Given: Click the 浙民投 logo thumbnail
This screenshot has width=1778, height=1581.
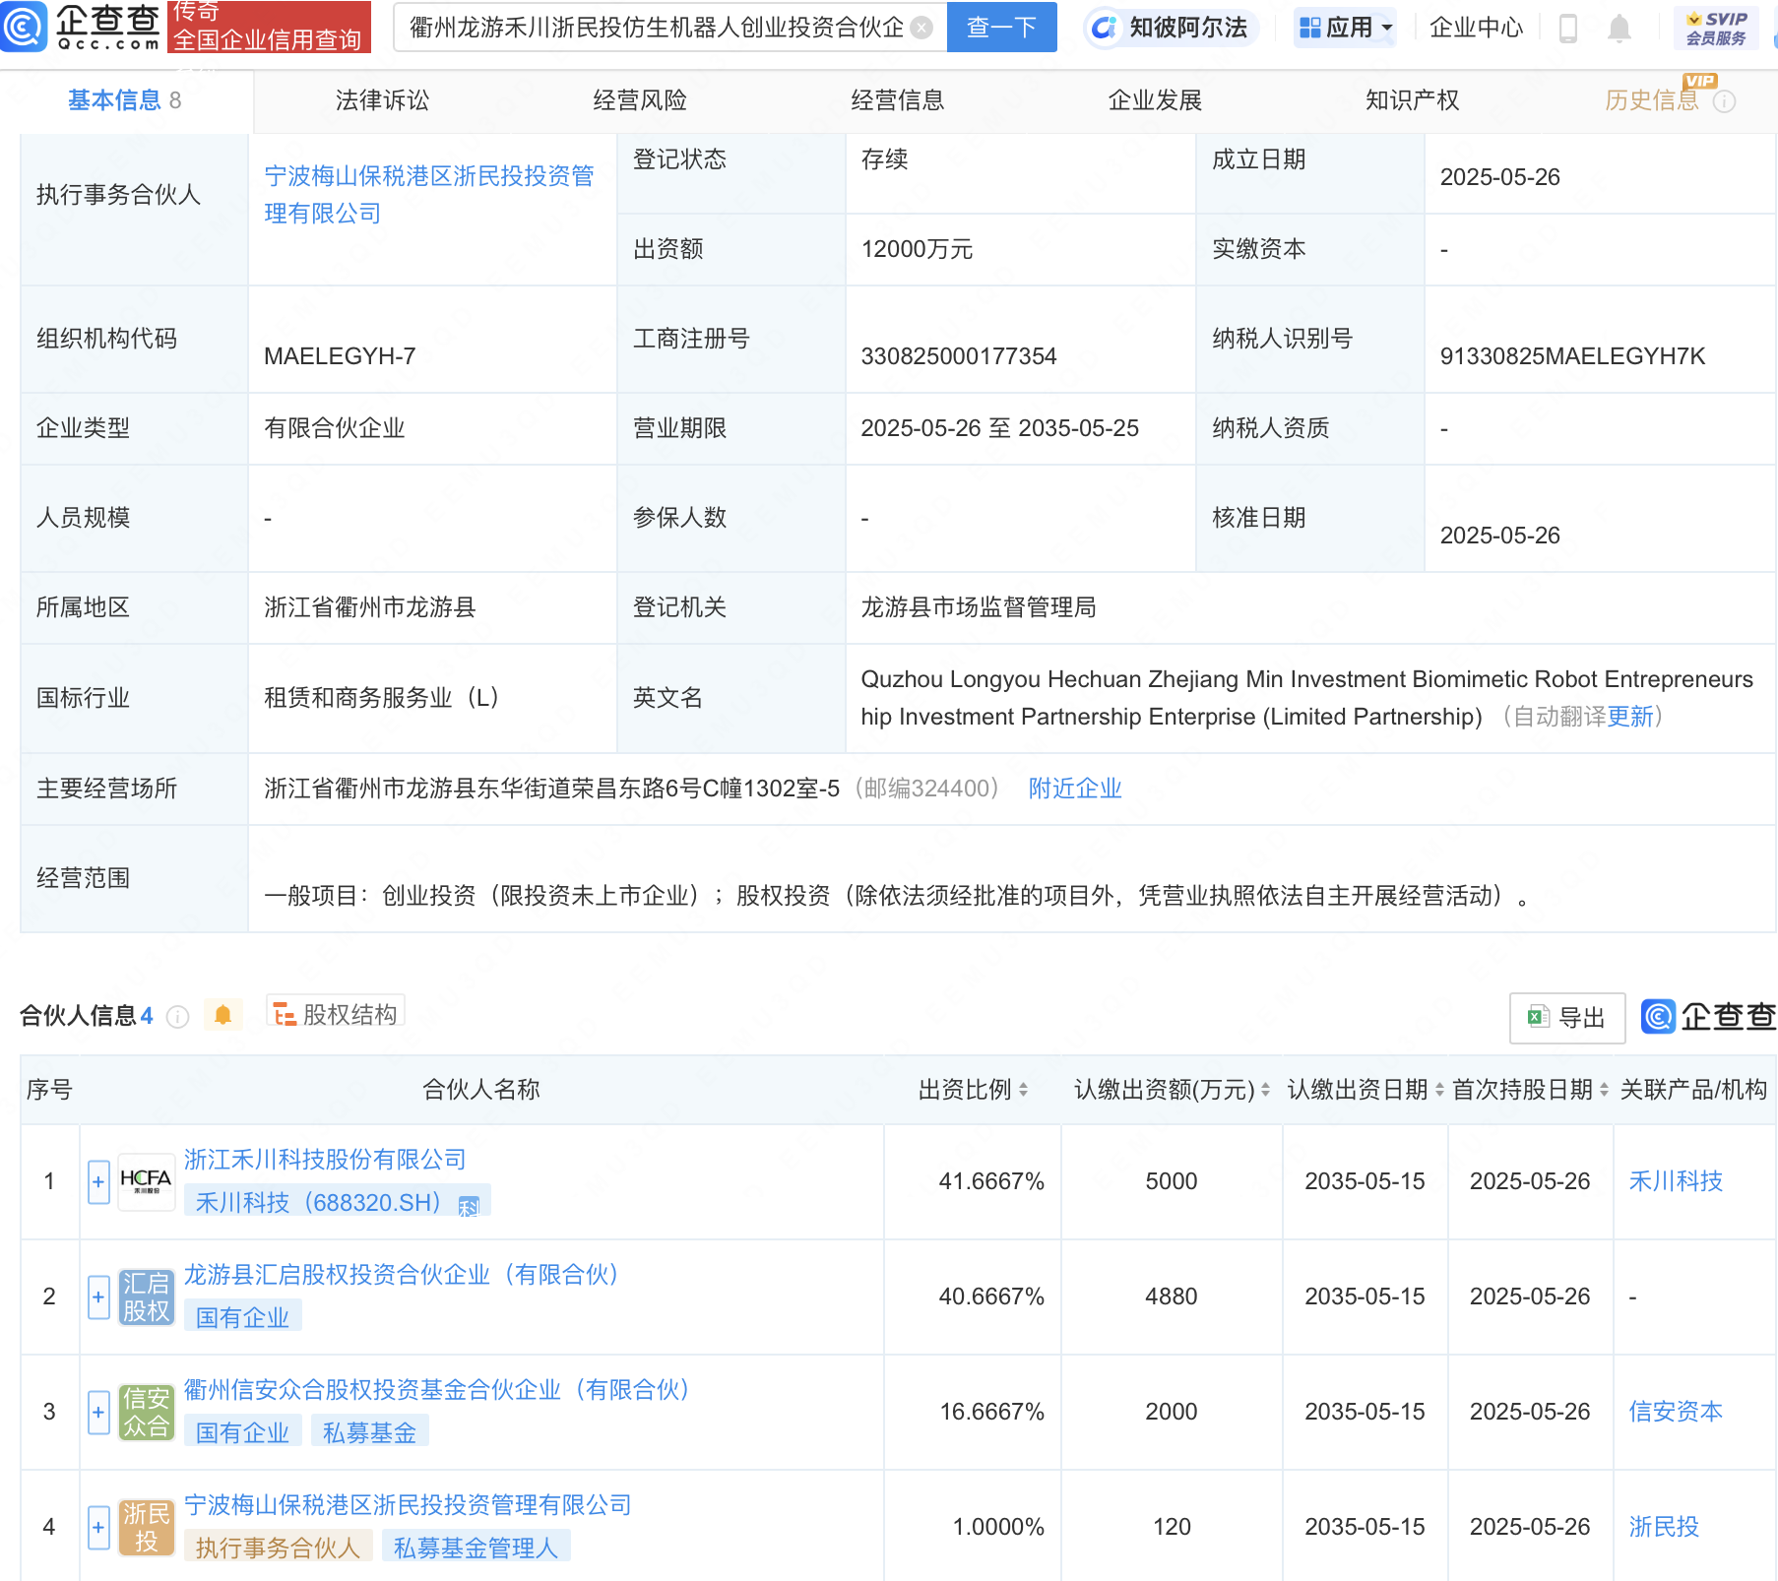Looking at the screenshot, I should coord(146,1527).
